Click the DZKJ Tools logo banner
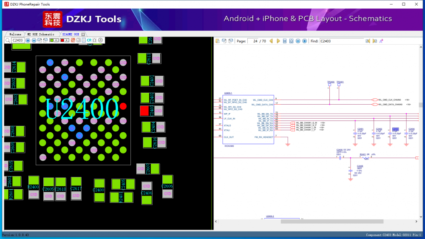The height and width of the screenshot is (239, 425). tap(82, 19)
